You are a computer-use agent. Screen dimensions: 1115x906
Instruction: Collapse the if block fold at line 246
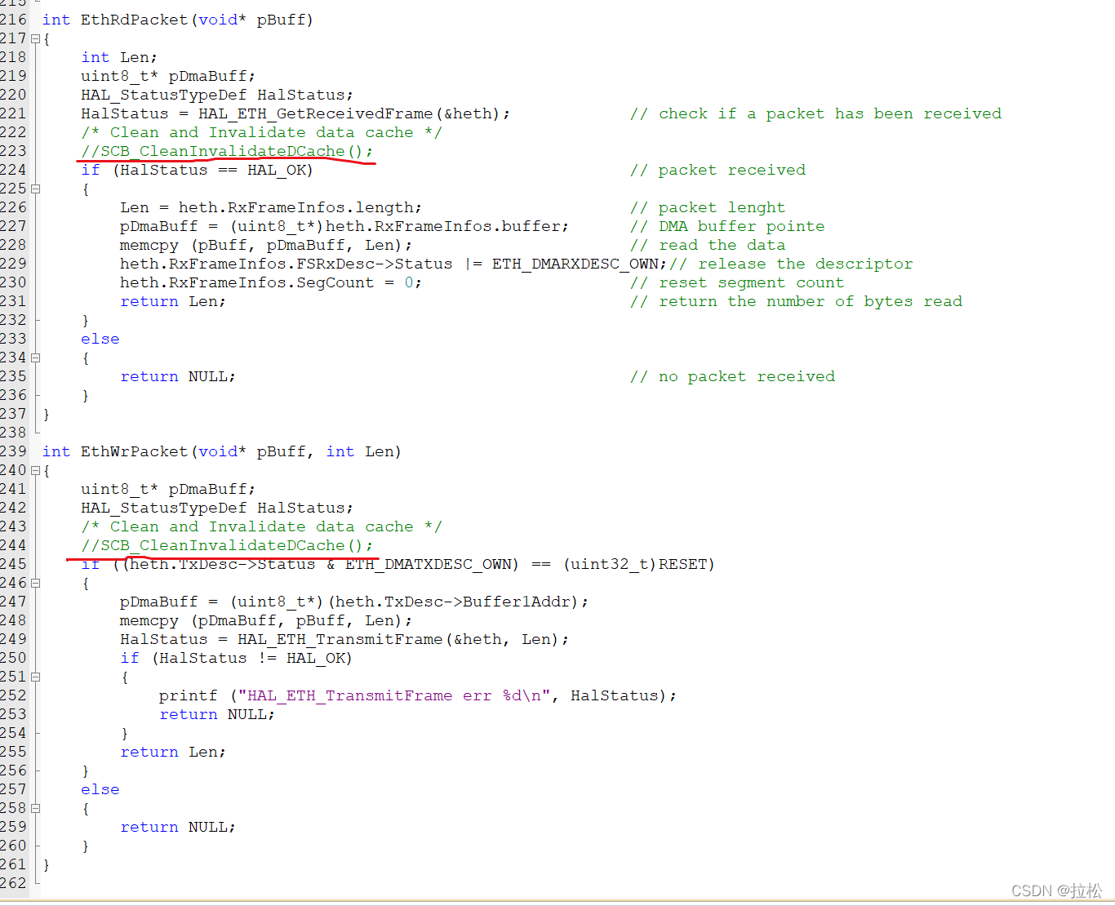pos(35,582)
